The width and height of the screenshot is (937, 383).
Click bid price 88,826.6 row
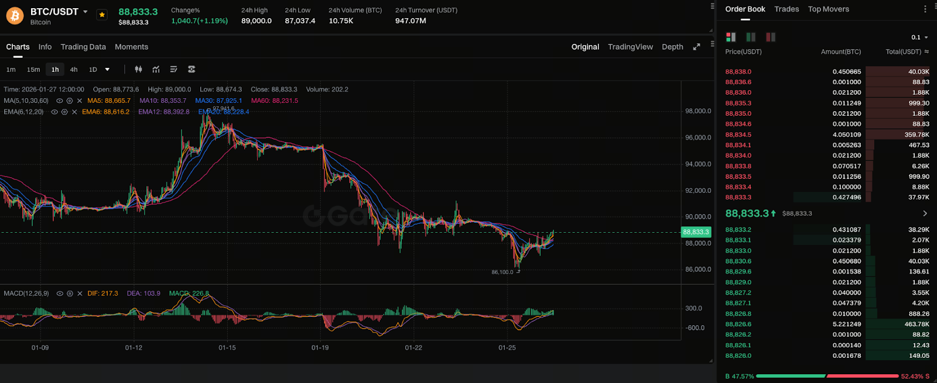827,324
